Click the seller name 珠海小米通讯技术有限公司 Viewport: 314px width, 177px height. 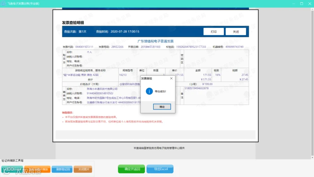[x=102, y=89]
